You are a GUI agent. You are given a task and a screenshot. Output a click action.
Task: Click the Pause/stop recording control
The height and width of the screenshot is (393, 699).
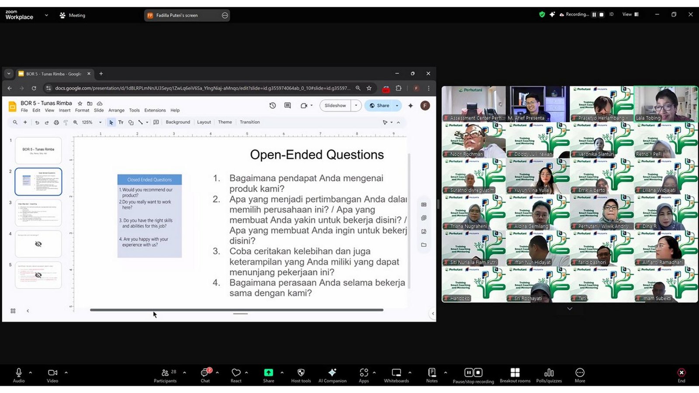pyautogui.click(x=473, y=375)
